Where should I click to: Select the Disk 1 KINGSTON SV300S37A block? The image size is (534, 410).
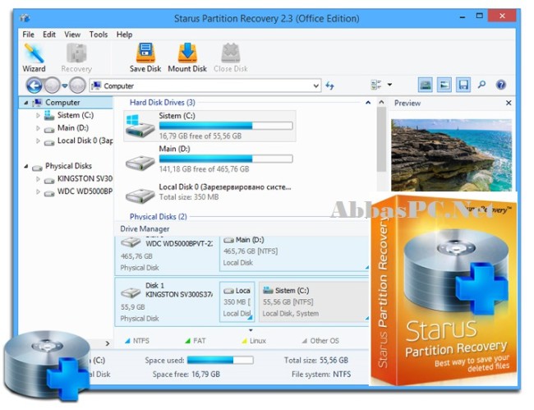click(x=167, y=302)
